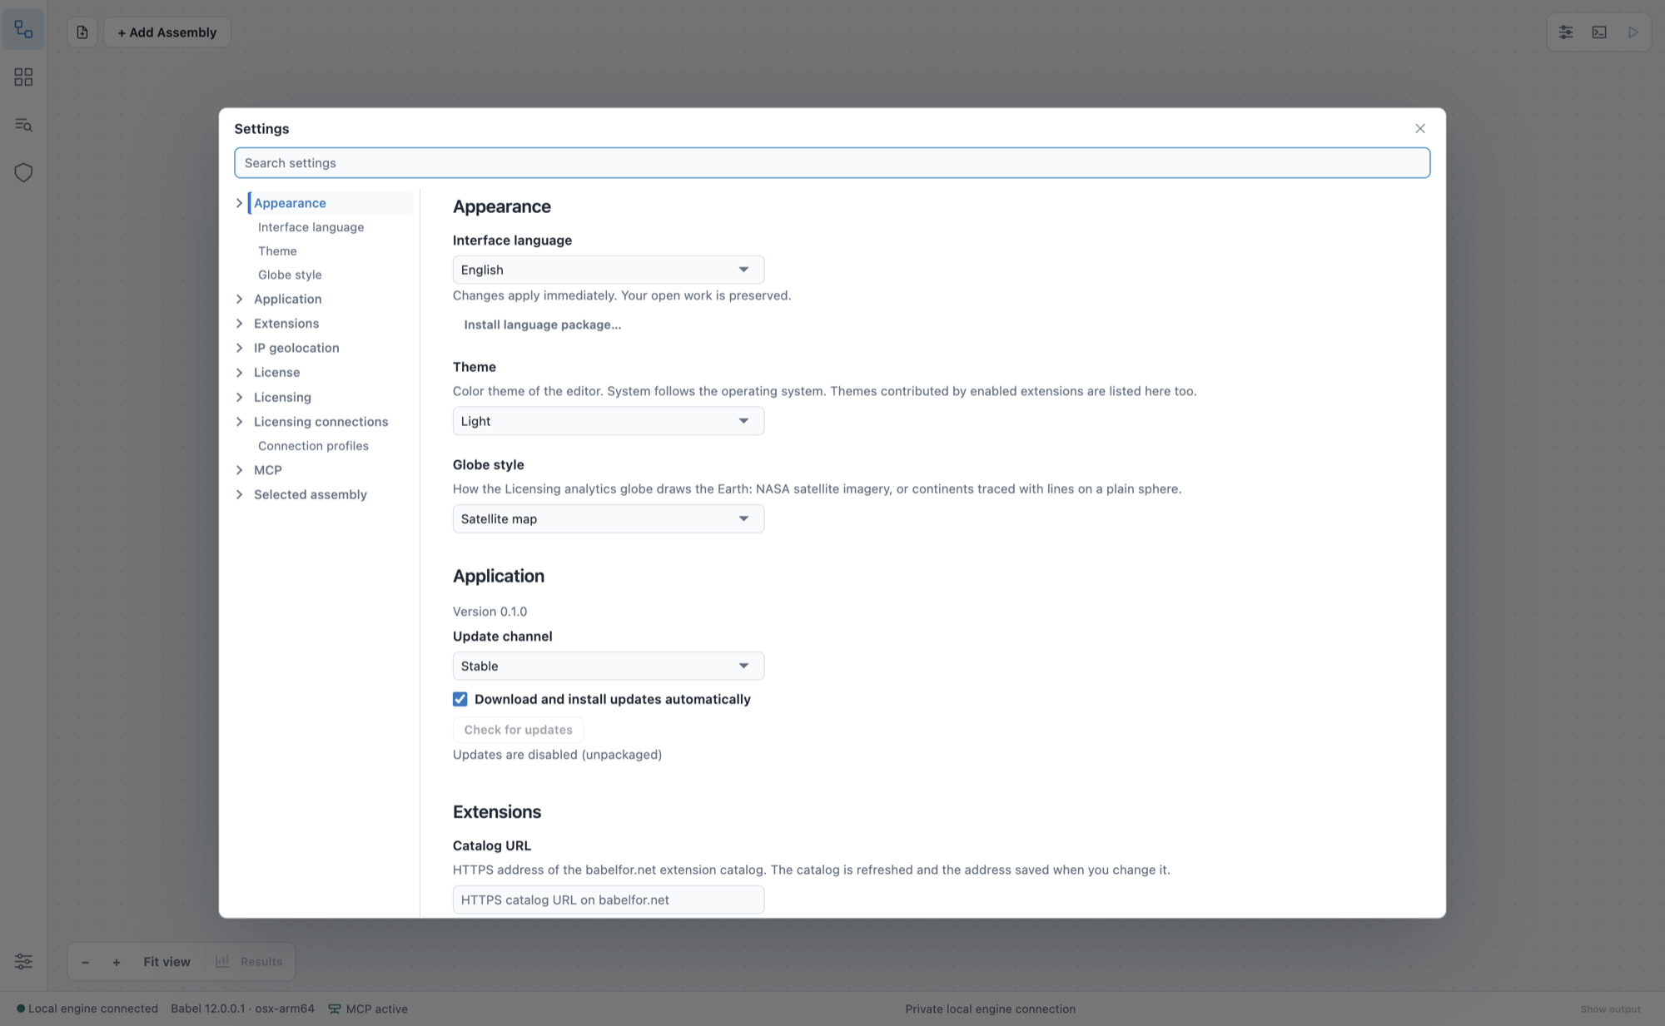Click Local engine connected status text
Viewport: 1665px width, 1026px height.
click(92, 1009)
